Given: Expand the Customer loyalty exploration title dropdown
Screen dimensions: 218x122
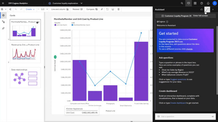Looking at the screenshot, I should tap(82, 3).
